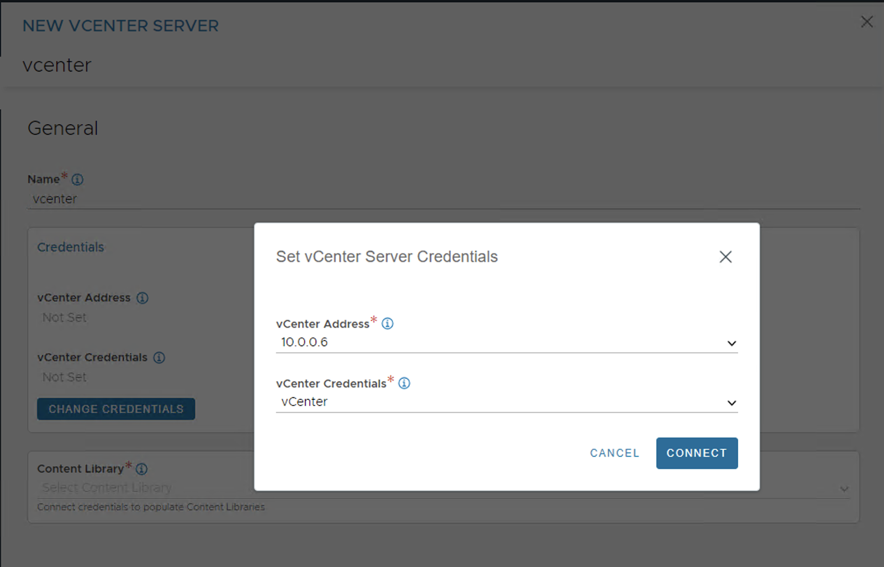Click the Credentials section heading
Viewport: 884px width, 567px height.
(x=71, y=247)
